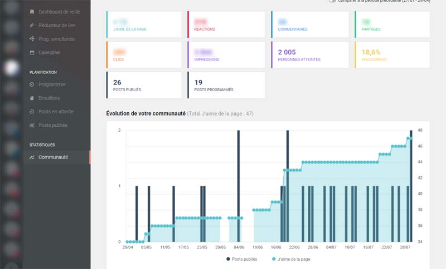This screenshot has width=446, height=269.
Task: Open Réducteur de lien in sidebar
Action: click(57, 25)
